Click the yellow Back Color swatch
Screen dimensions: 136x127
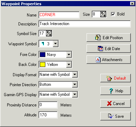point(43,65)
